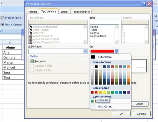Click the Tamanho list down scroll arrow

click(146, 42)
